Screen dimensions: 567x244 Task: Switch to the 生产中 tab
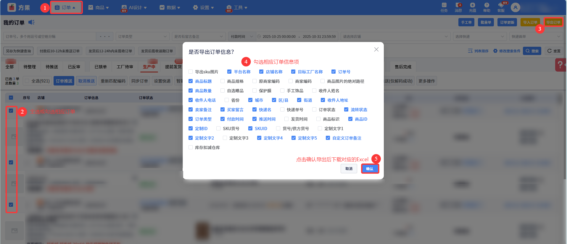pyautogui.click(x=149, y=67)
